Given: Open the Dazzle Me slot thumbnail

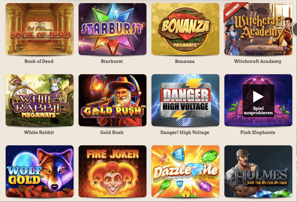Looking at the screenshot, I should (x=186, y=171).
